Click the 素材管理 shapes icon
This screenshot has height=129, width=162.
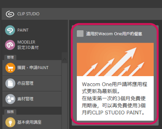pyautogui.click(x=10, y=99)
